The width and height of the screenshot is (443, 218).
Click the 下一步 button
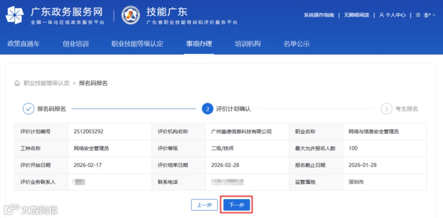(x=237, y=205)
